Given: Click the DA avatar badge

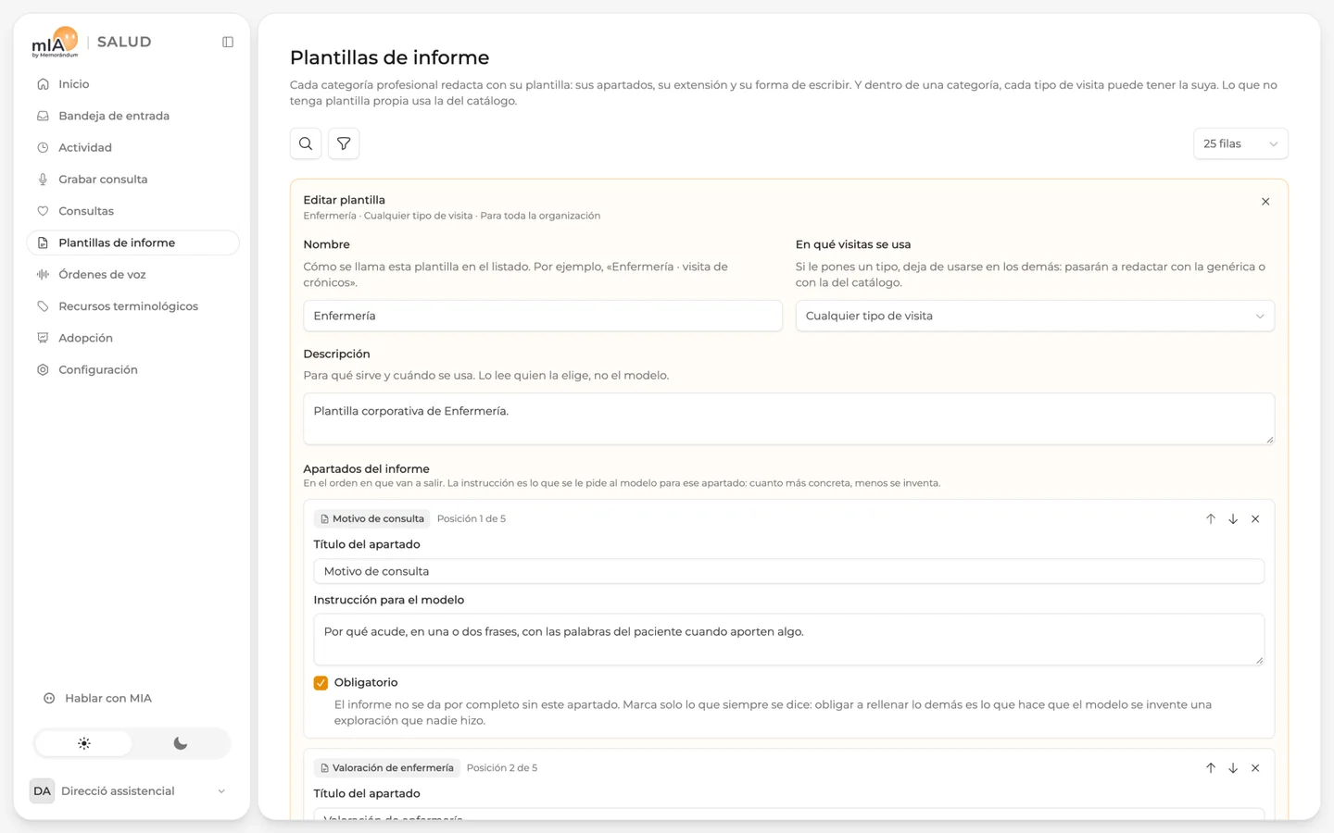Looking at the screenshot, I should click(42, 791).
